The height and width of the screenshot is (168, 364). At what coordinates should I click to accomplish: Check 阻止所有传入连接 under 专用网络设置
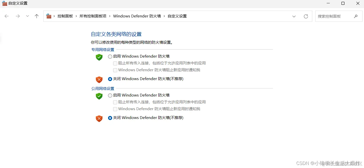point(115,63)
